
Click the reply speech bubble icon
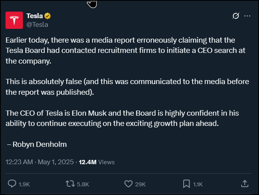(12, 184)
